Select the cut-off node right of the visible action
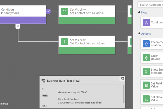Image resolution: width=163 pixels, height=109 pixels. [x=130, y=15]
